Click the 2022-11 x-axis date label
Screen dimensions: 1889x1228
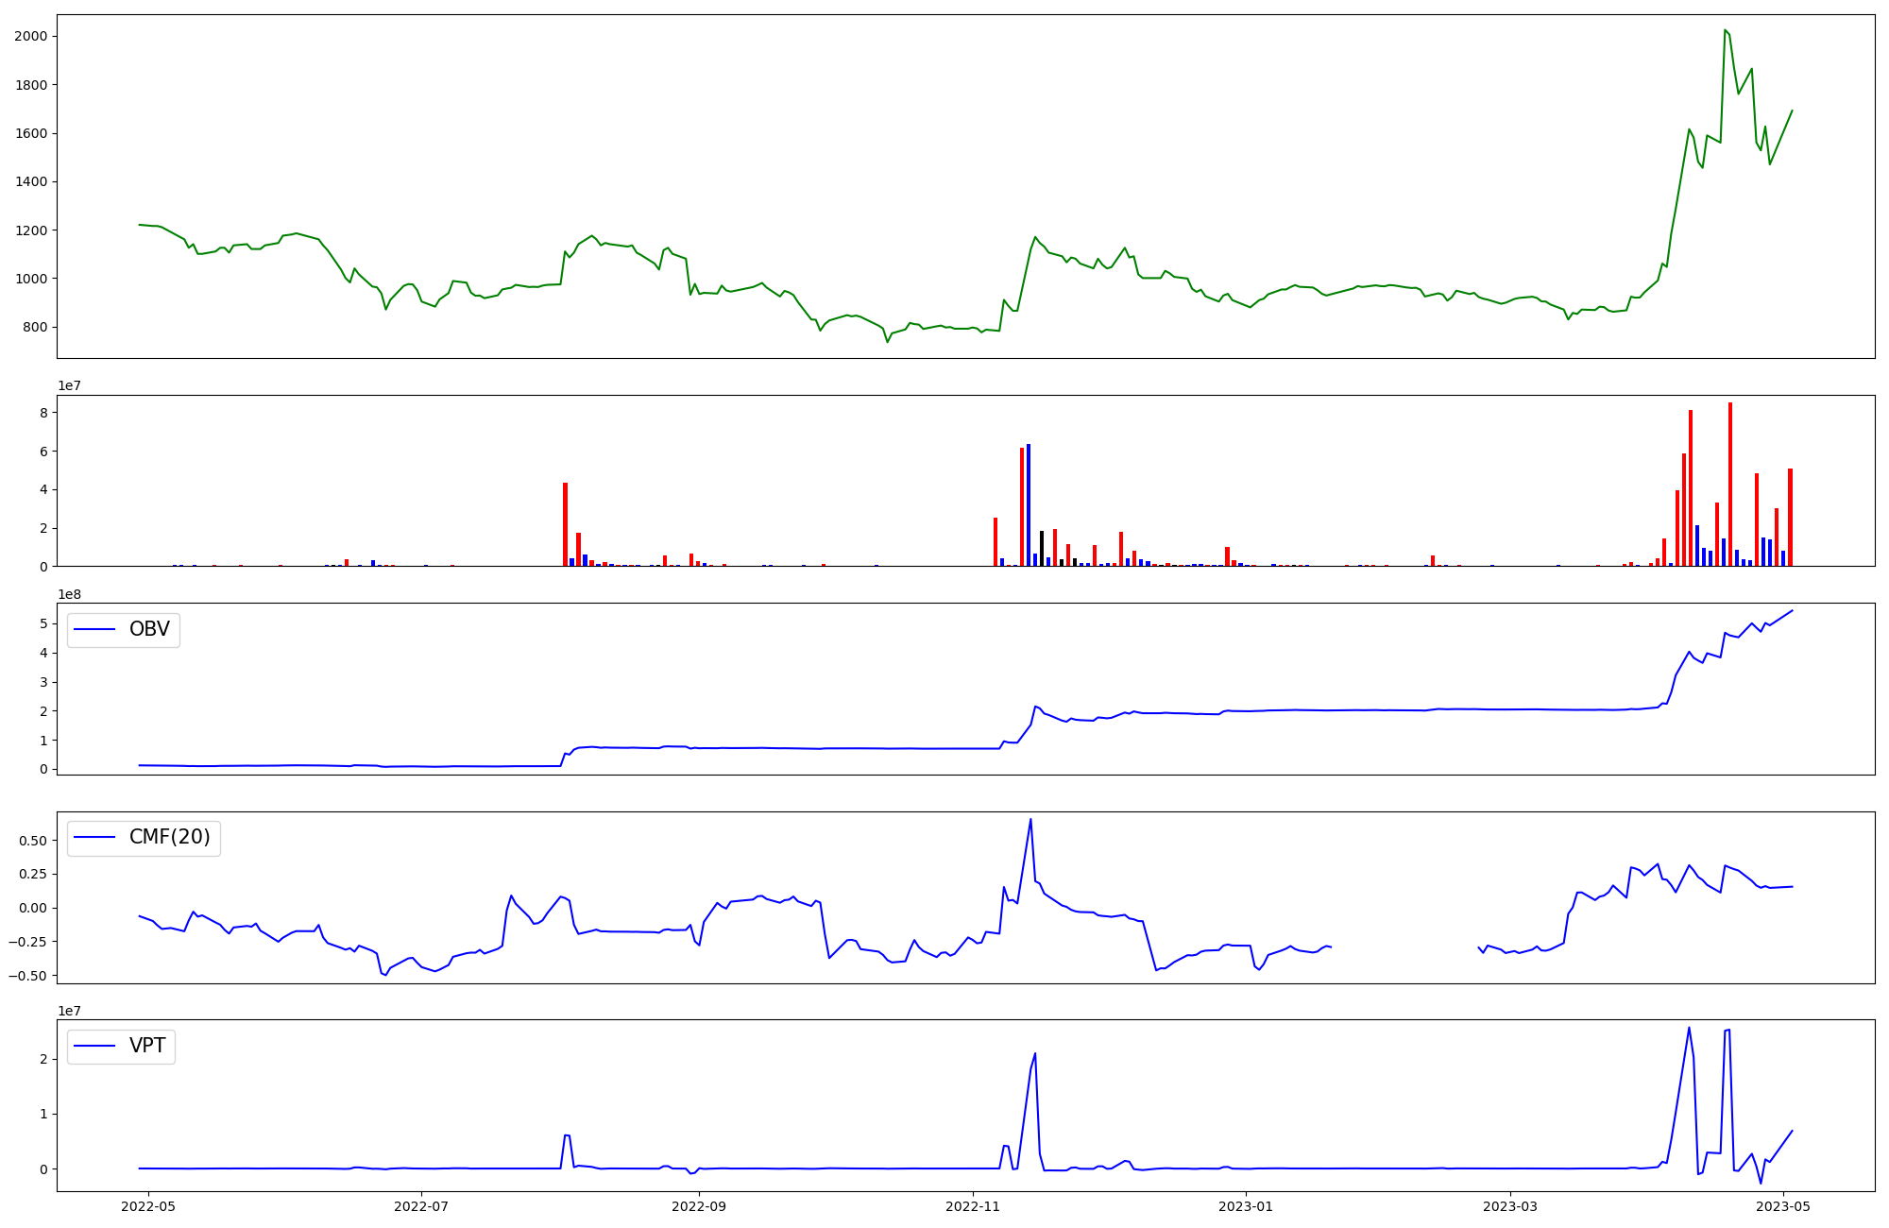coord(972,1206)
